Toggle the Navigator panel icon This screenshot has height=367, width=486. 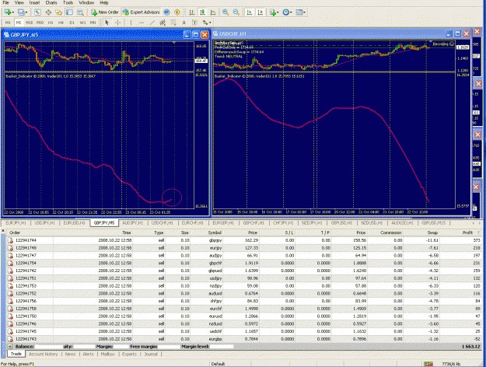(58, 12)
